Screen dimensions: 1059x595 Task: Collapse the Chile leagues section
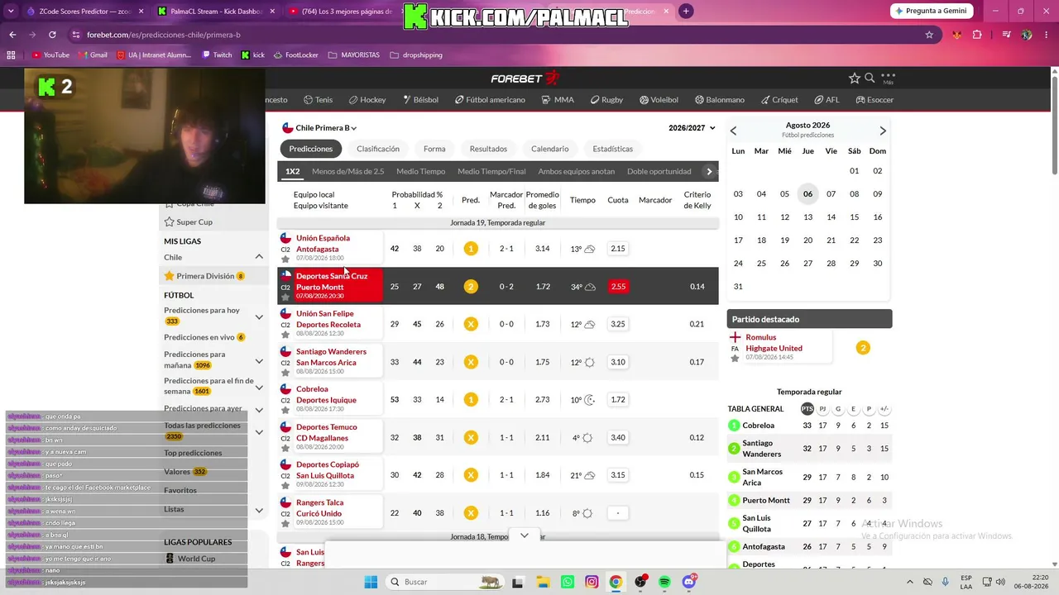[259, 257]
